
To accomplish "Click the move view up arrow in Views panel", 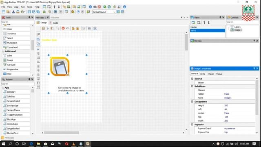I will point(204,22).
